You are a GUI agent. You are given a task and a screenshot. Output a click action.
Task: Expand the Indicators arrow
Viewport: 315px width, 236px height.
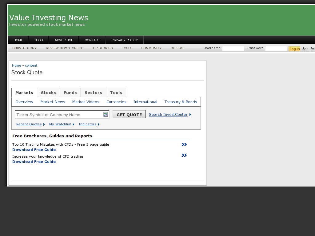(x=99, y=124)
